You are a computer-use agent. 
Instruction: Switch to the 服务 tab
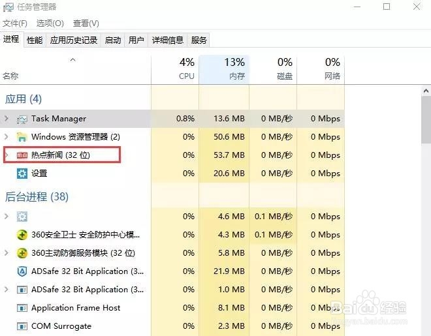click(199, 40)
